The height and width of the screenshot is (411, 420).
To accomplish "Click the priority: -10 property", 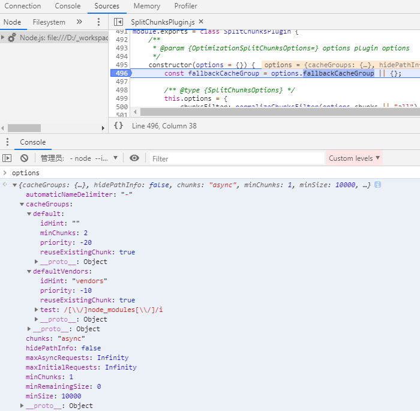I will pyautogui.click(x=66, y=290).
